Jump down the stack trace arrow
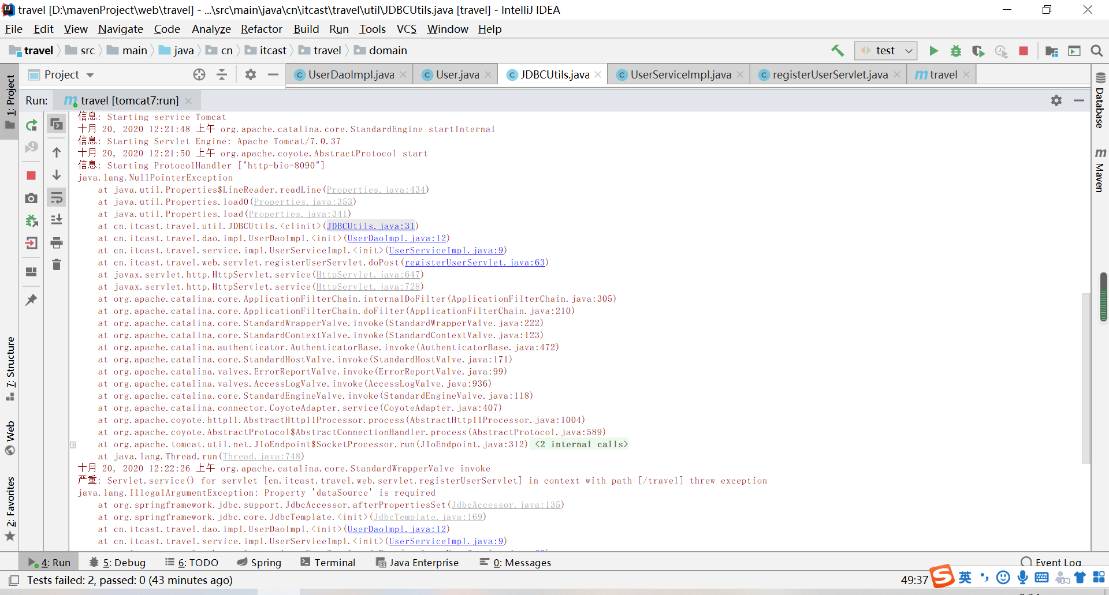 [x=57, y=175]
